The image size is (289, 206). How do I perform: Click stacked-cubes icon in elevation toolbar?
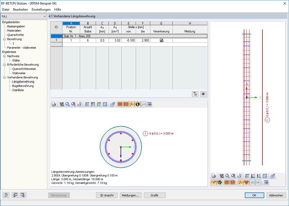coord(273,176)
